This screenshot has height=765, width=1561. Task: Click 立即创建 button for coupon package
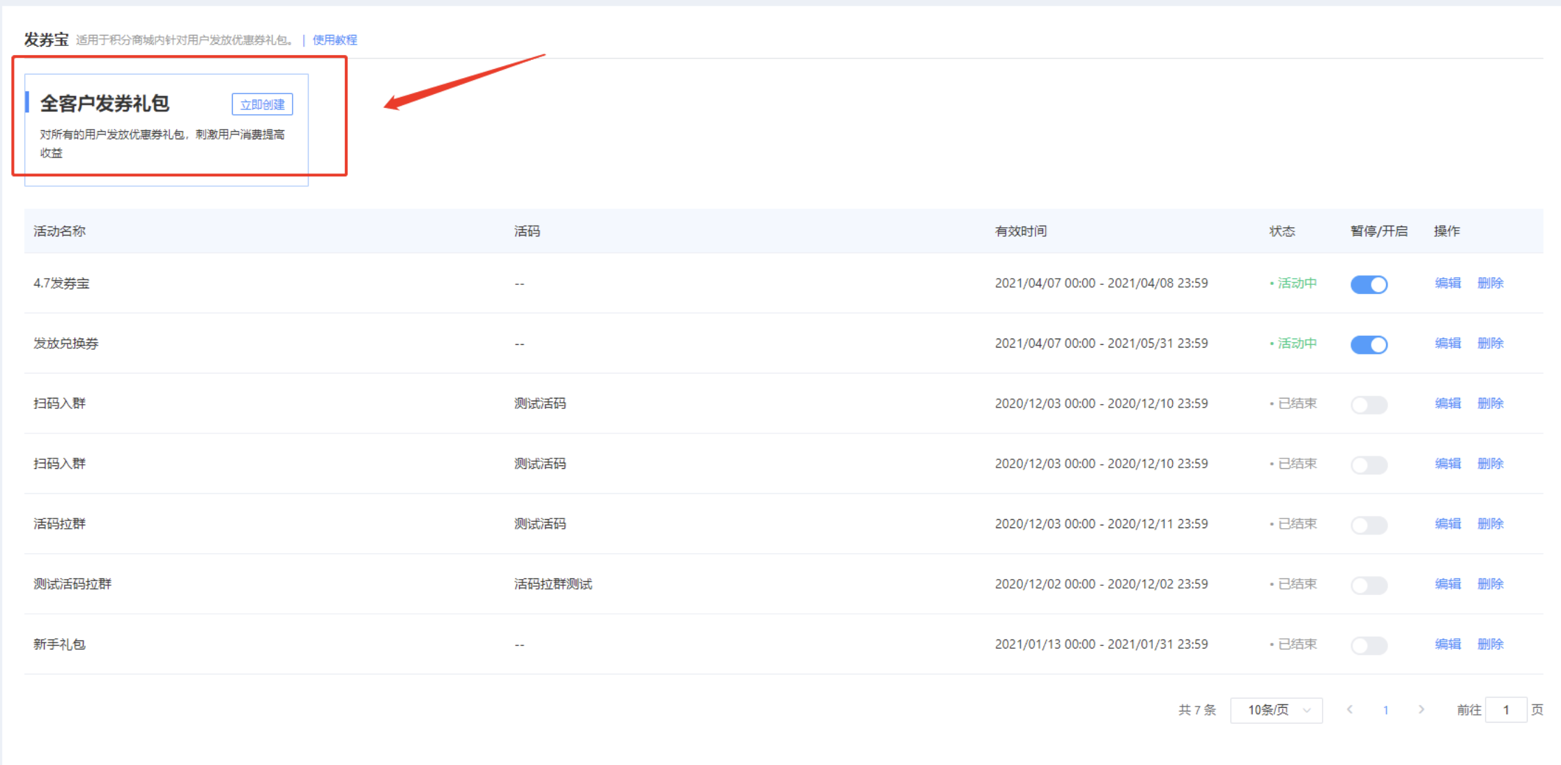pyautogui.click(x=262, y=105)
